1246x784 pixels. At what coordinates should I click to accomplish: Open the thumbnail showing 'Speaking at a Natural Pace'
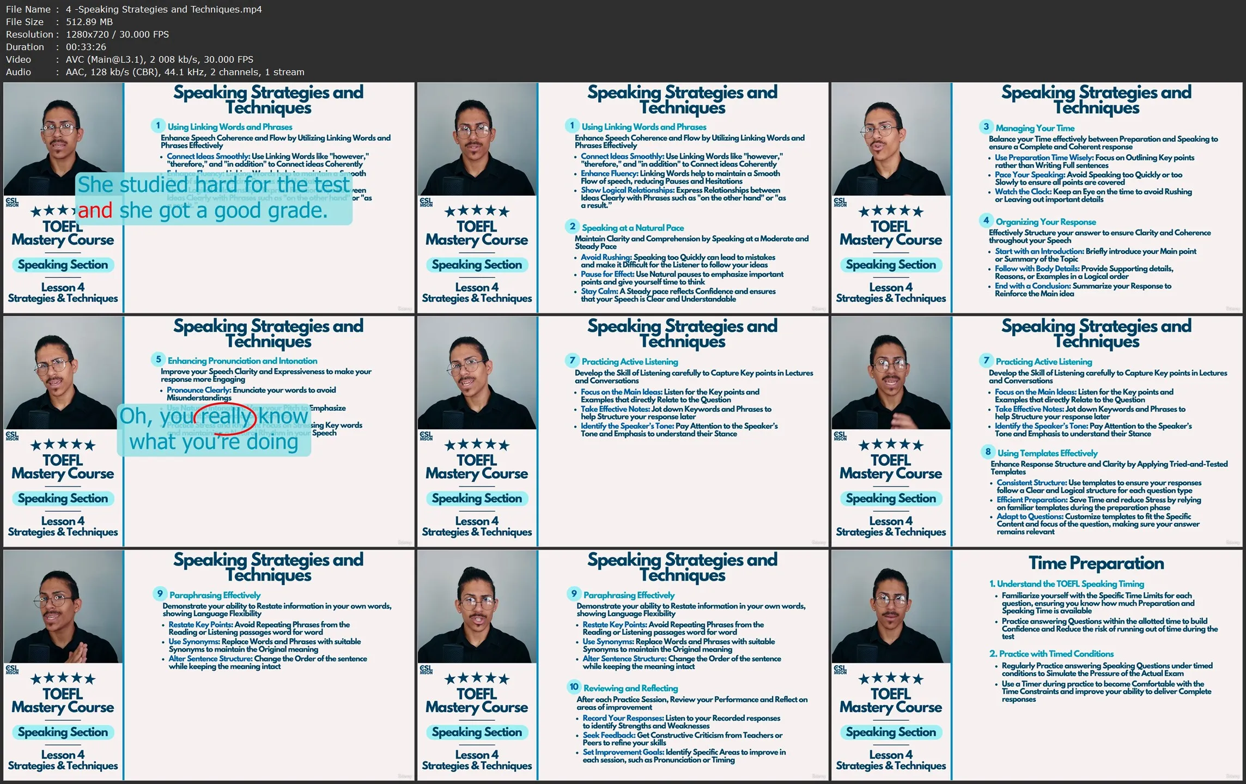pyautogui.click(x=623, y=198)
